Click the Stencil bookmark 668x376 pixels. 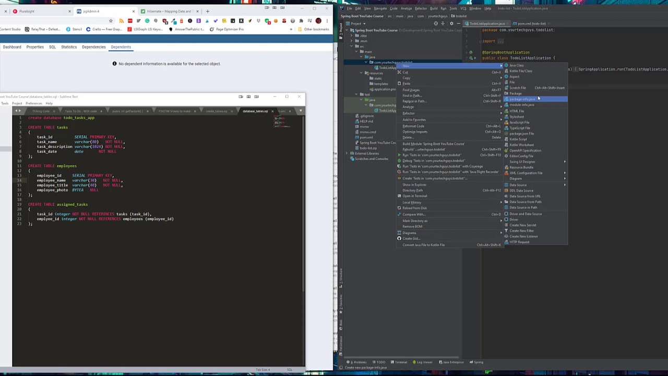tap(74, 29)
